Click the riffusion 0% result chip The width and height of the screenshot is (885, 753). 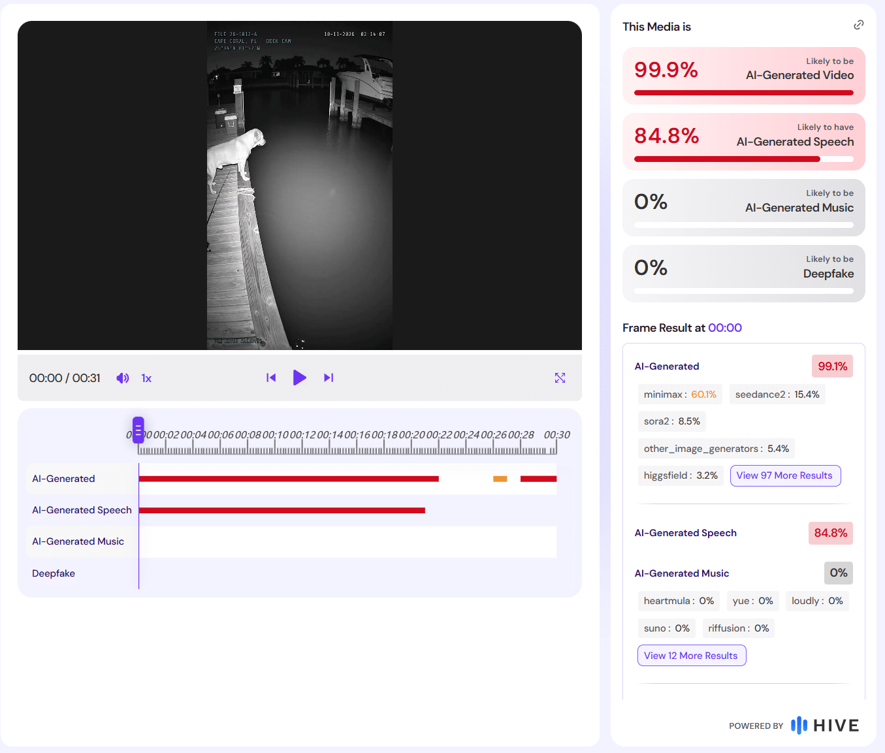point(739,628)
